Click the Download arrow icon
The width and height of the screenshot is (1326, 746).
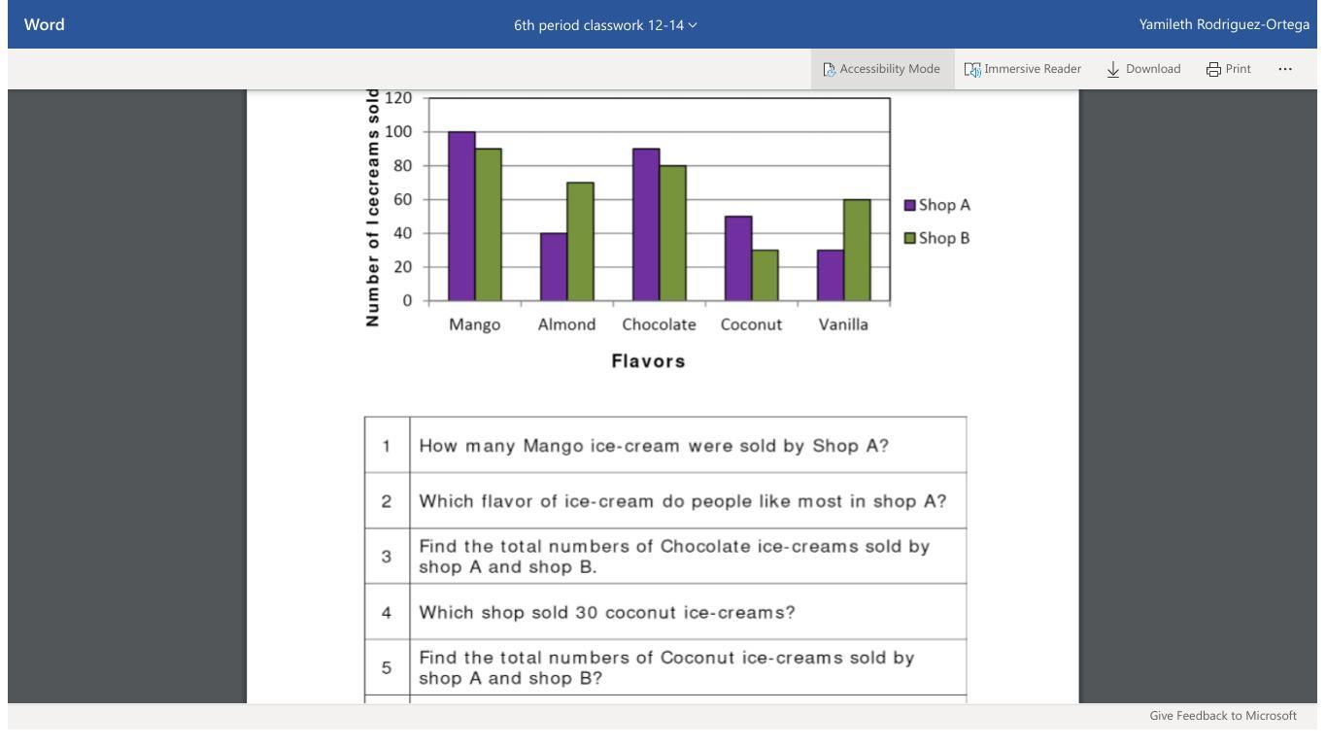tap(1113, 69)
